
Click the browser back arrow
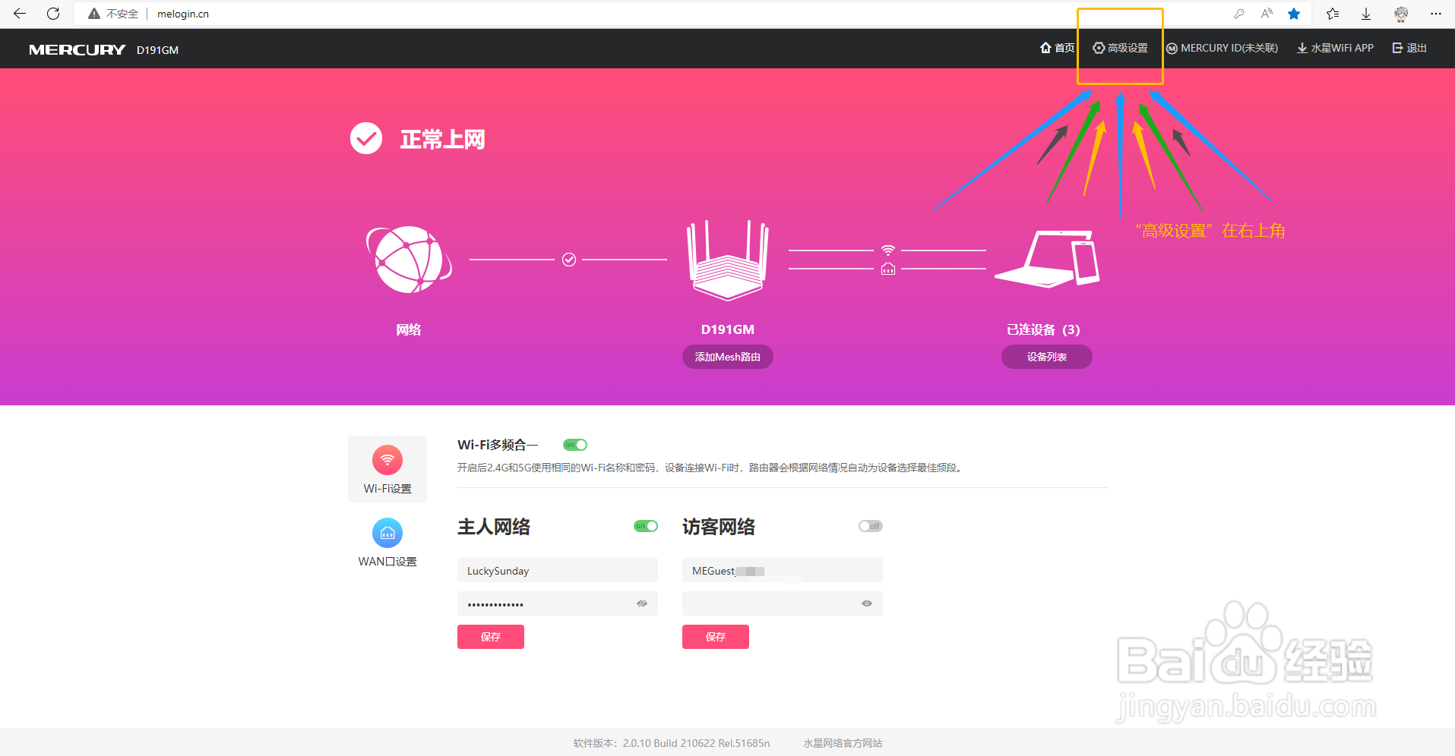tap(20, 14)
